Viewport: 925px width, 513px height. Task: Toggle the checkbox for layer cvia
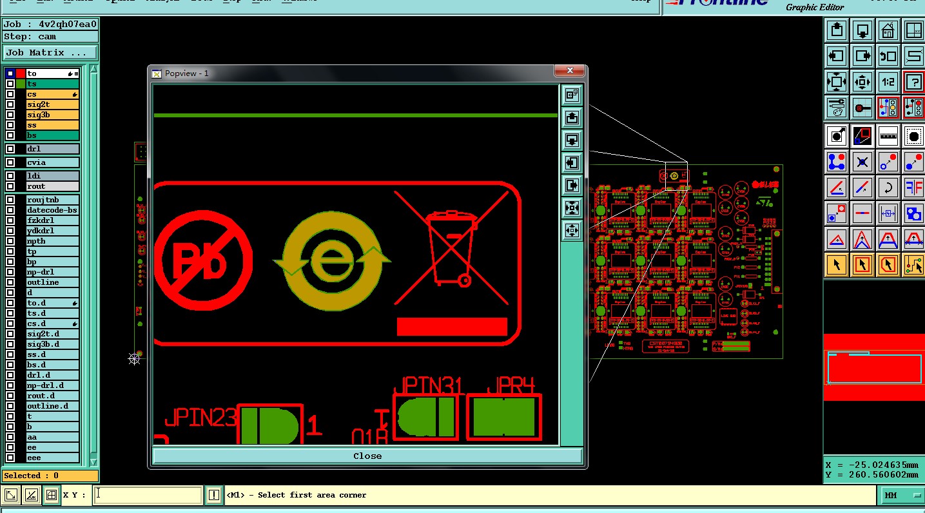10,162
